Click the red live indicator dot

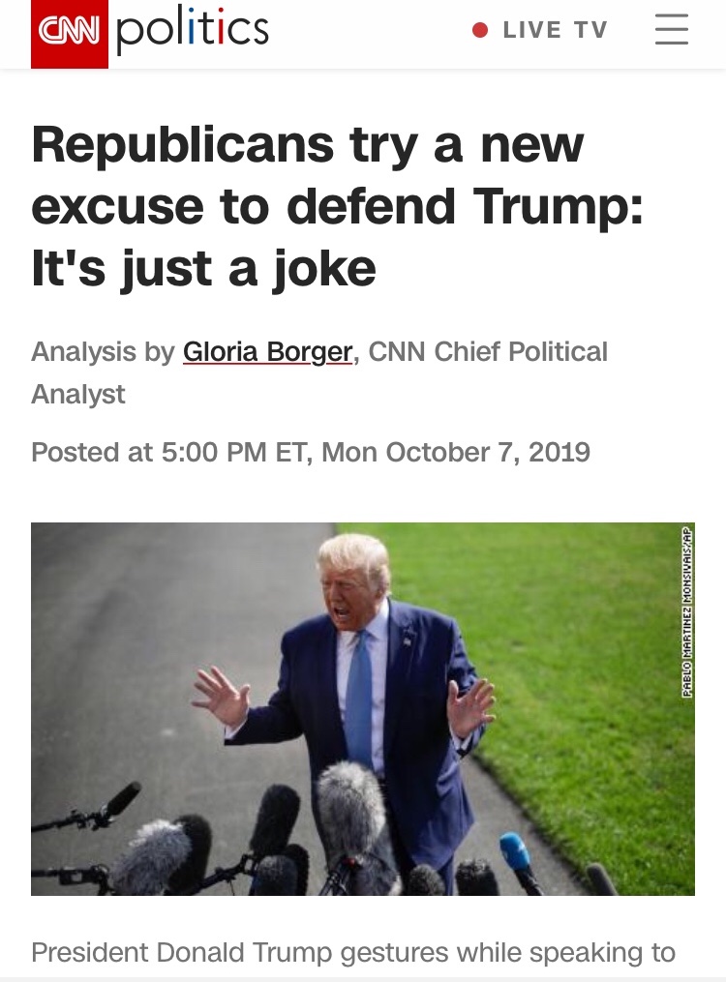480,30
